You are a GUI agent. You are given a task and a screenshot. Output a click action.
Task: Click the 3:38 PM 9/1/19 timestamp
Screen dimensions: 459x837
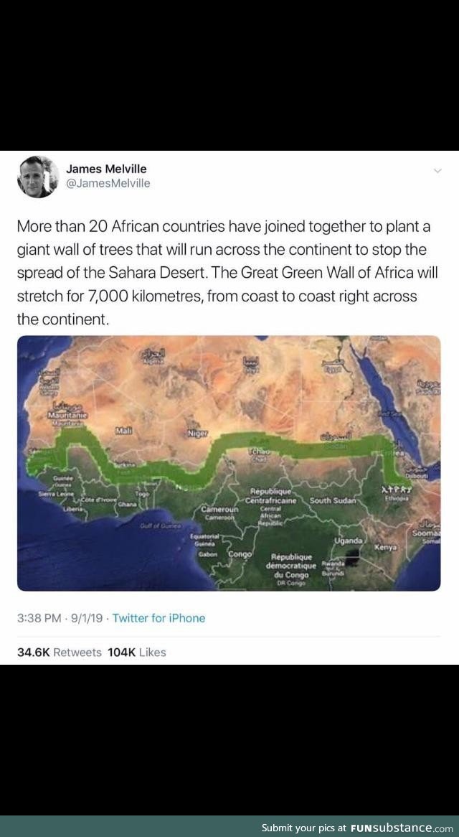[x=60, y=618]
